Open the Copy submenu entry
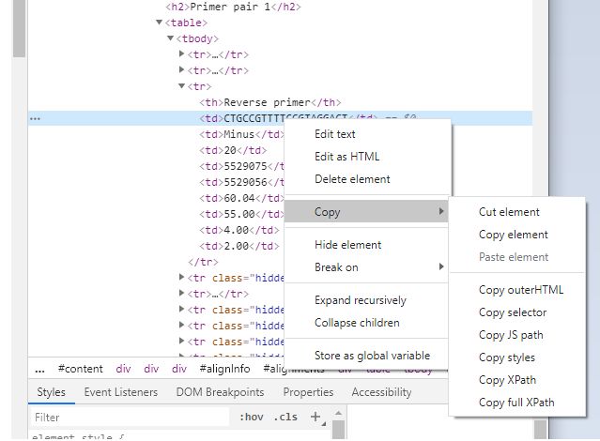This screenshot has width=600, height=441. [366, 211]
